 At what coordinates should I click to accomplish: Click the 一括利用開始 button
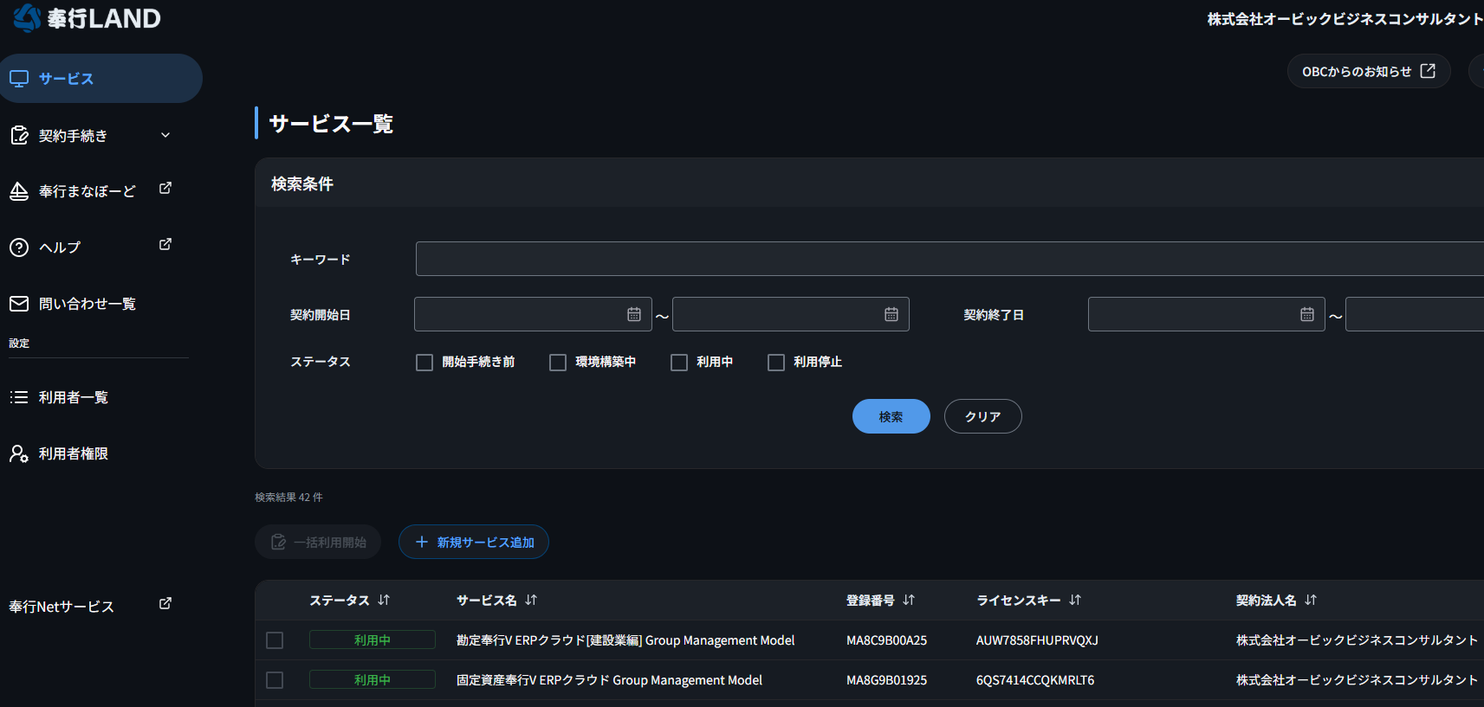[318, 542]
